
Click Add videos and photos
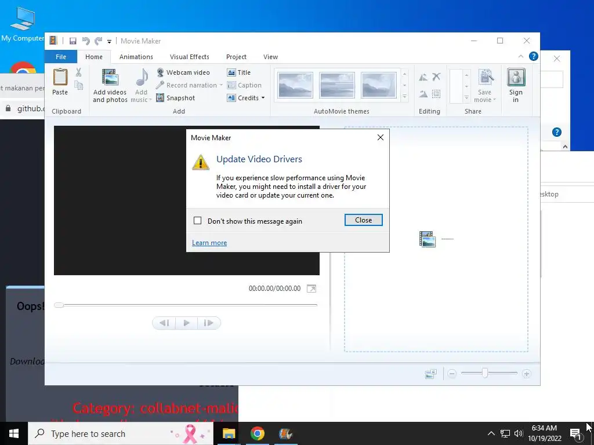(x=110, y=86)
